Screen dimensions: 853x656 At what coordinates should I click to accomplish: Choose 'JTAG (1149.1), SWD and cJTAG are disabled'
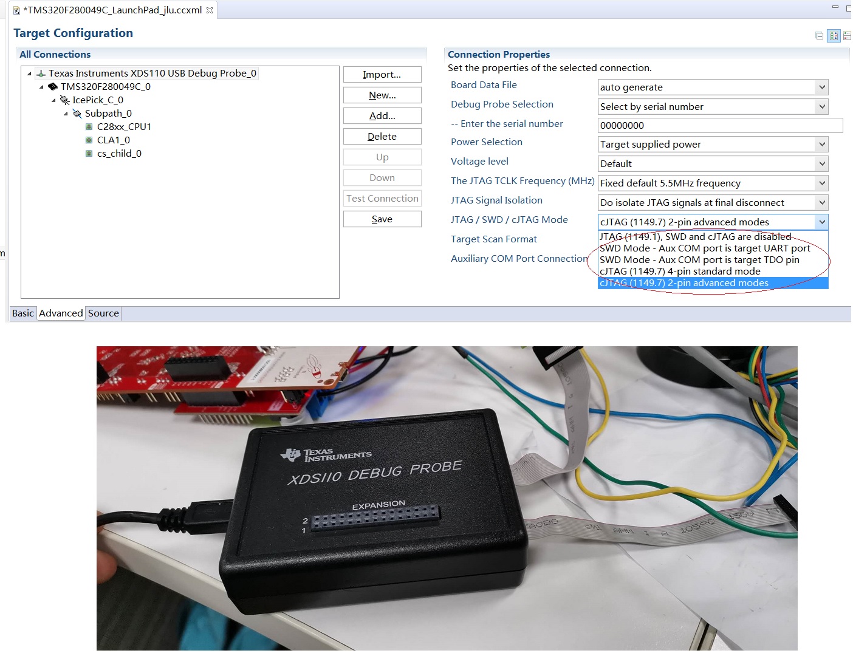pos(713,237)
